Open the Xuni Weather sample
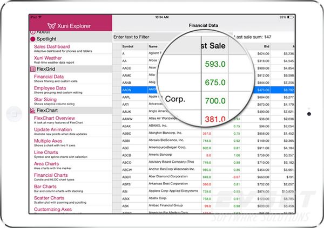324x228 pixels. click(71, 60)
